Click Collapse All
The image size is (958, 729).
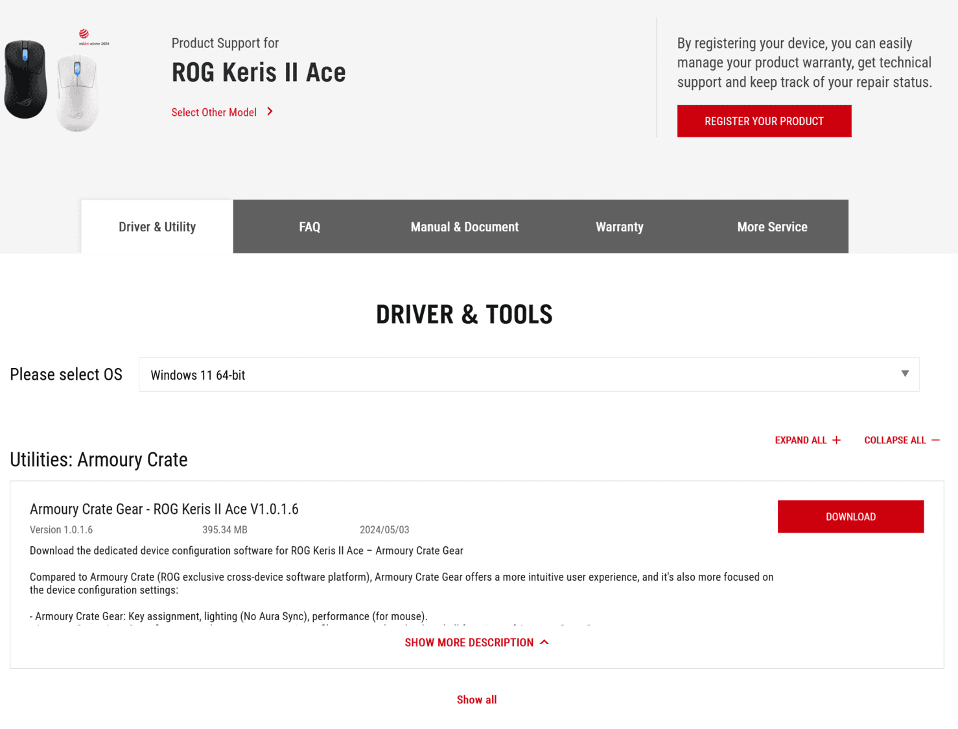point(895,440)
